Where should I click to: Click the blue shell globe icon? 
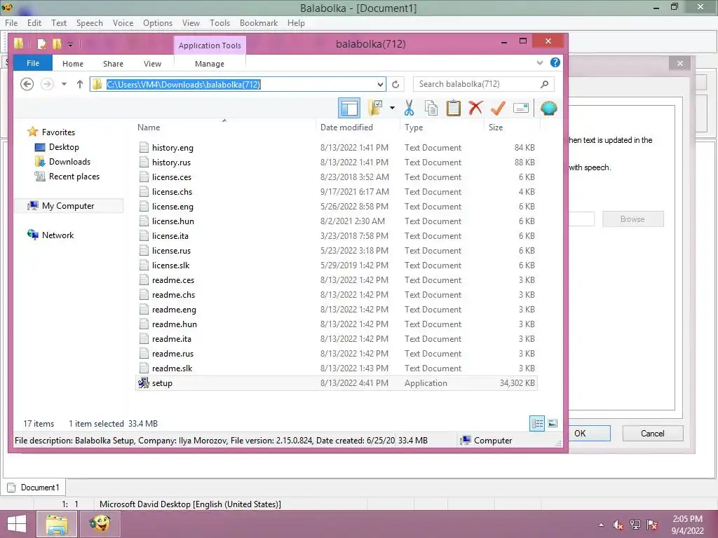point(548,108)
